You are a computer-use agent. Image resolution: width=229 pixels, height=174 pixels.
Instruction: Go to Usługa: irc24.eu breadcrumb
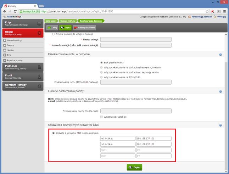point(68,21)
